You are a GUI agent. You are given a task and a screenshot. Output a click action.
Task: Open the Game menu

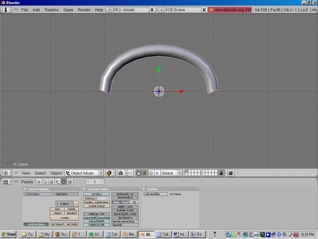(68, 10)
